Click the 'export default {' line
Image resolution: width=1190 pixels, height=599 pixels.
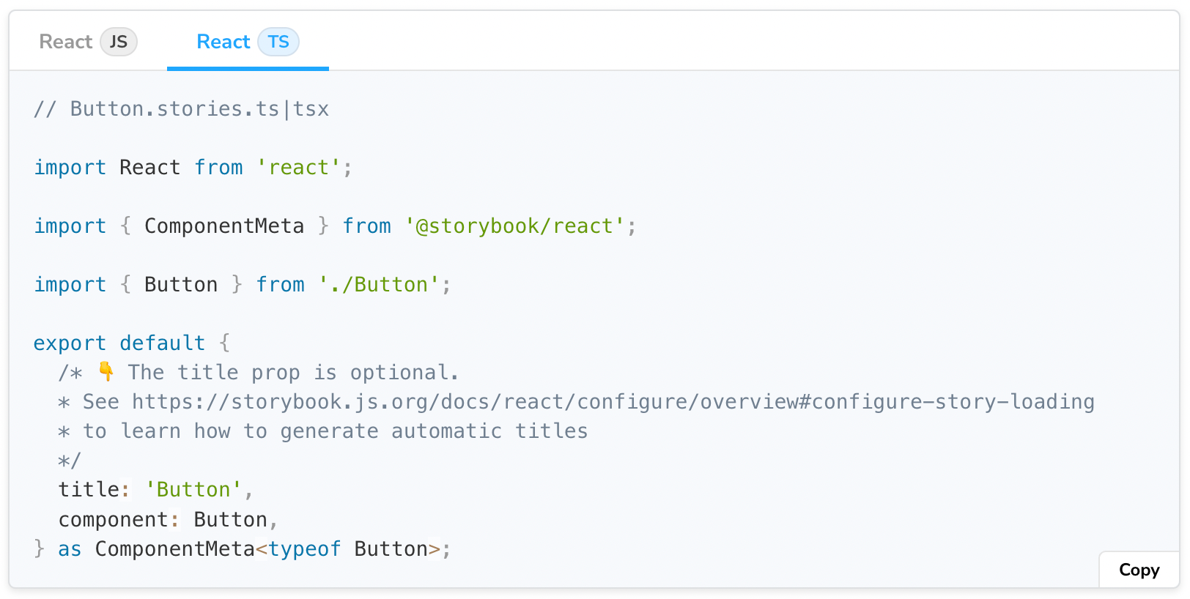[132, 343]
